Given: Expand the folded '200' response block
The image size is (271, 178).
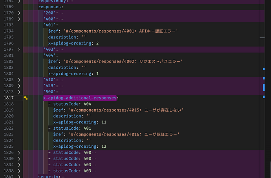Looking at the screenshot, I should 18,13.
